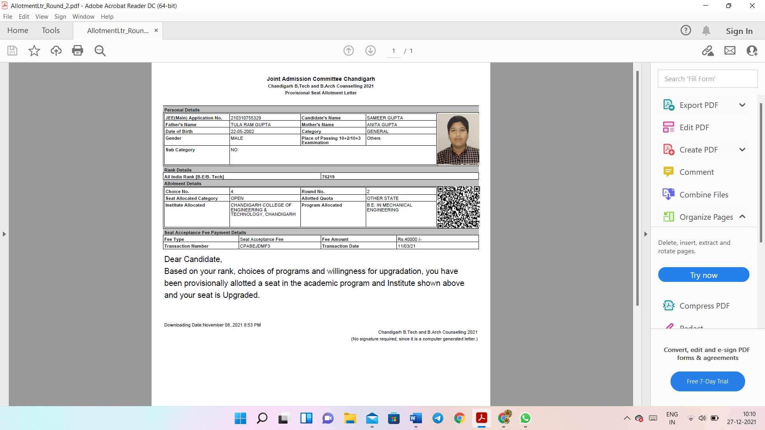Viewport: 765px width, 430px height.
Task: Open the Help menu
Action: point(107,16)
